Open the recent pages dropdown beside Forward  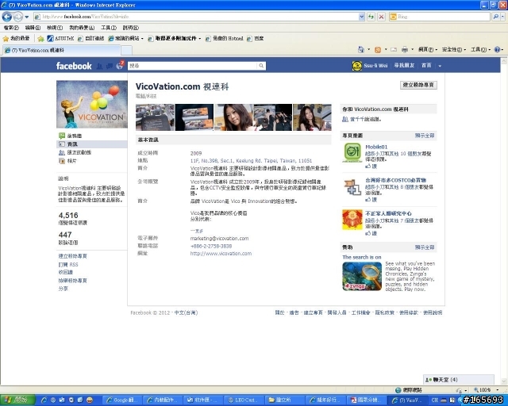coord(27,17)
